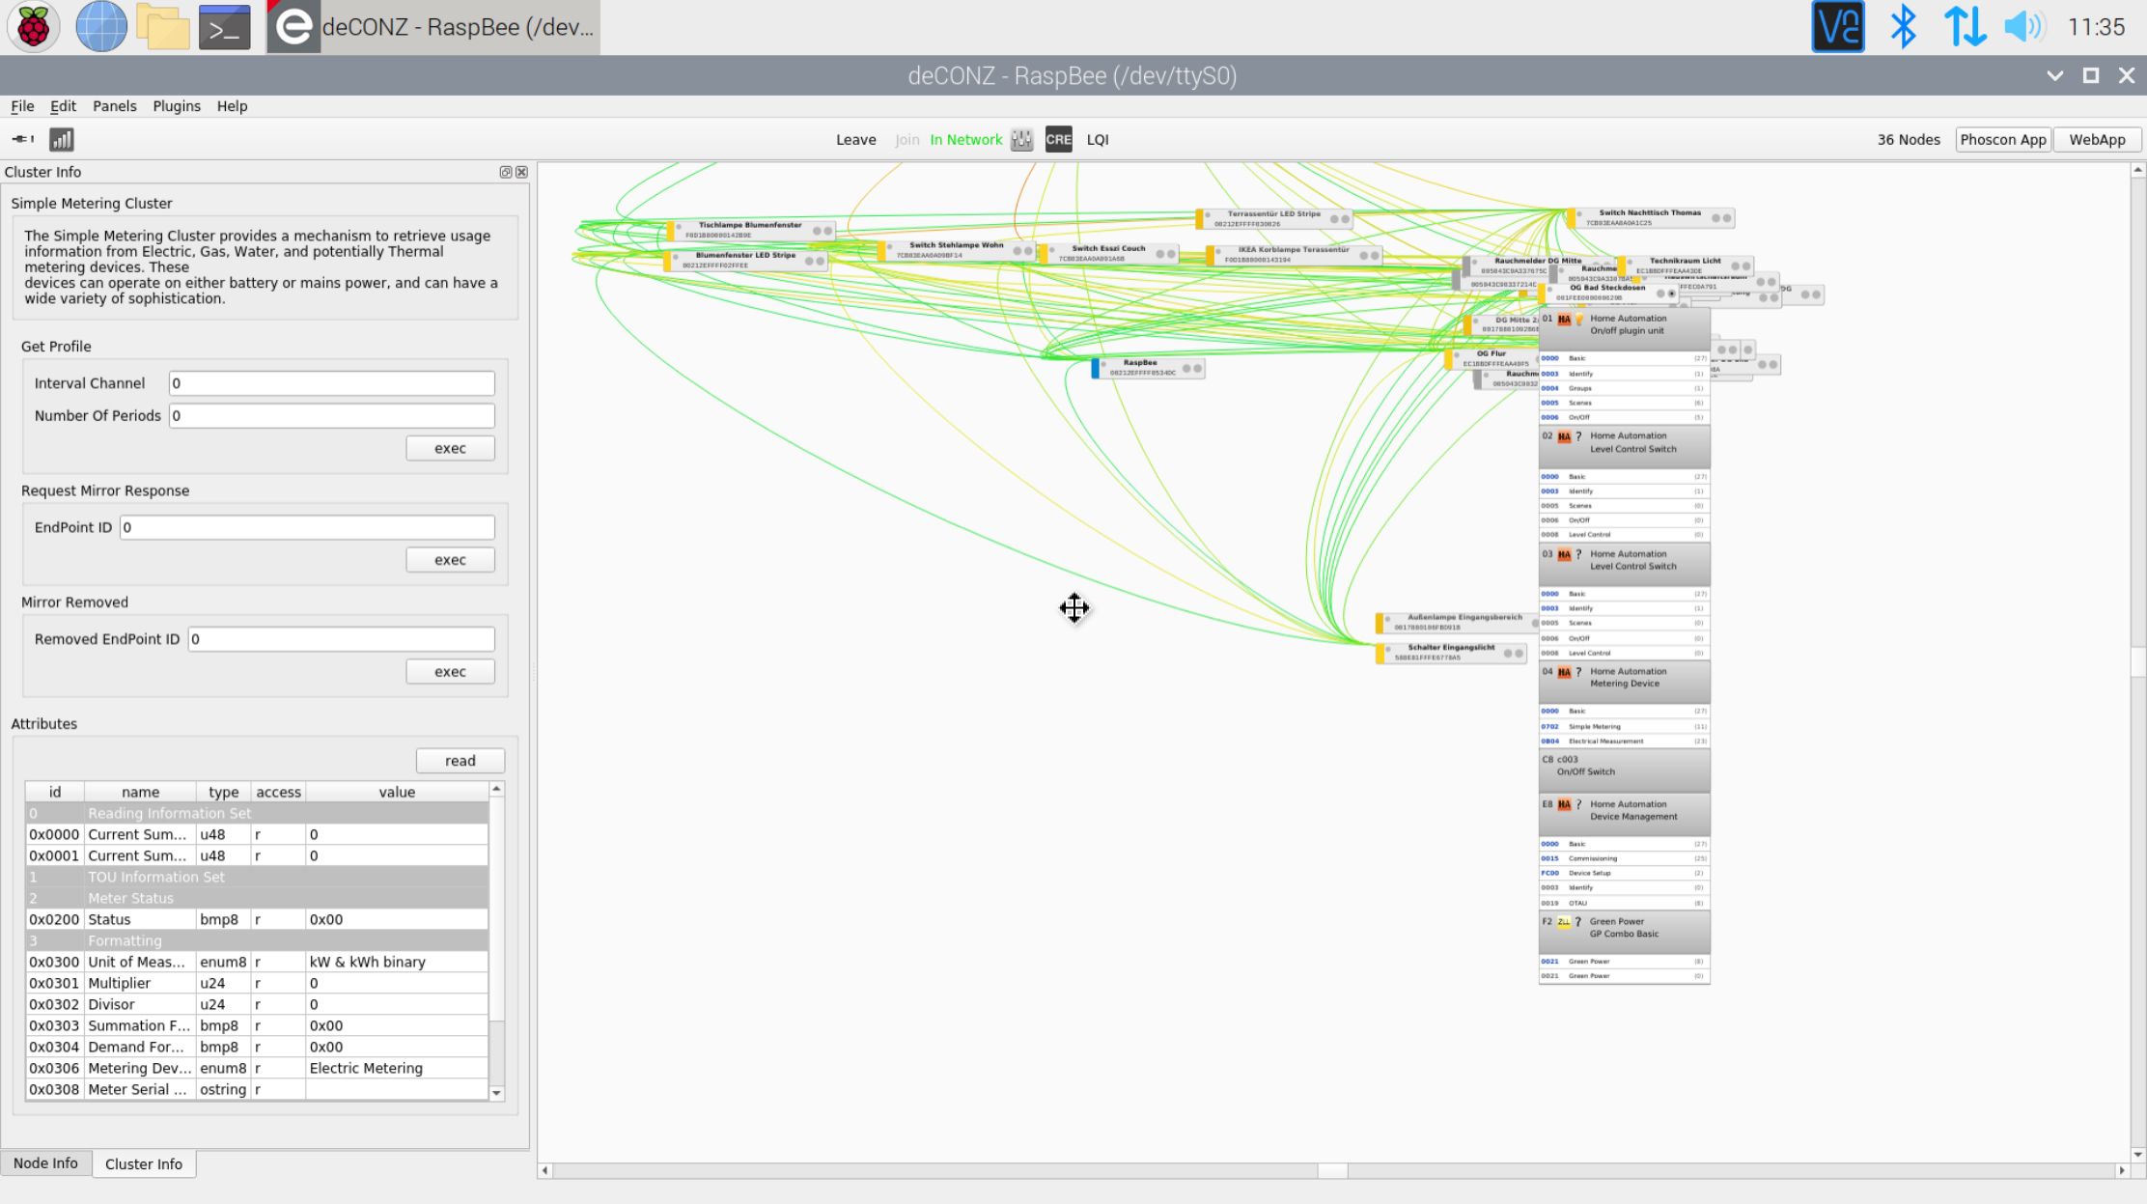Image resolution: width=2147 pixels, height=1204 pixels.
Task: Click the device connect plug icon
Action: tap(23, 139)
